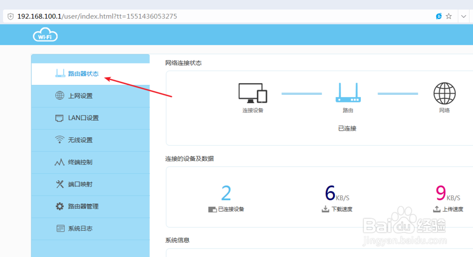The height and width of the screenshot is (257, 473).
Task: Click the upload arrow icon beside 上传速度
Action: click(437, 209)
